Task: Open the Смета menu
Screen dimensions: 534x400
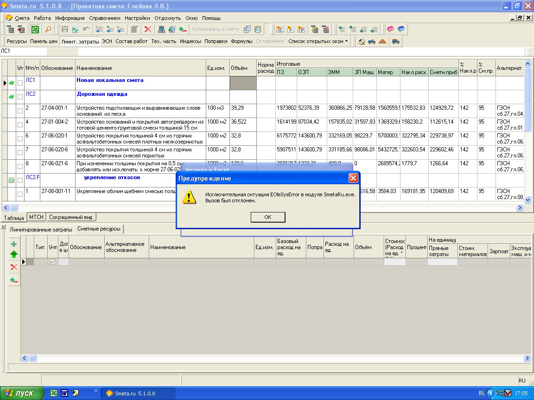Action: [x=22, y=18]
